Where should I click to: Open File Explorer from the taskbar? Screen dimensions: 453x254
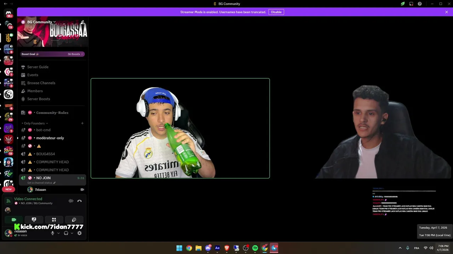[x=199, y=248]
